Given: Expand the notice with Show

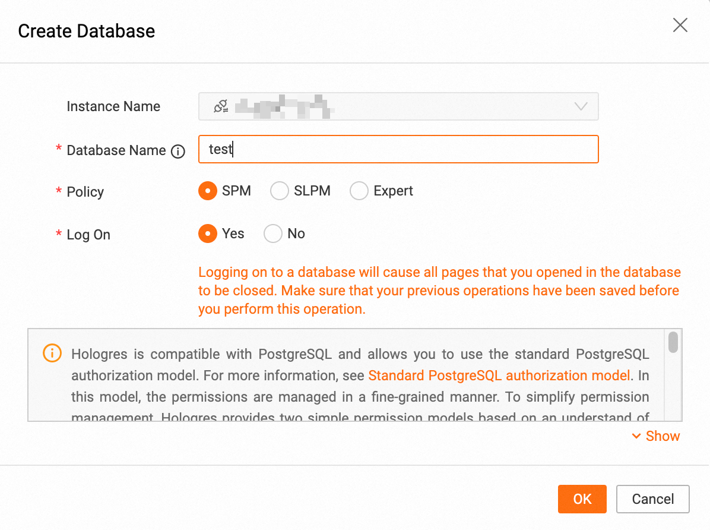Looking at the screenshot, I should [x=656, y=436].
